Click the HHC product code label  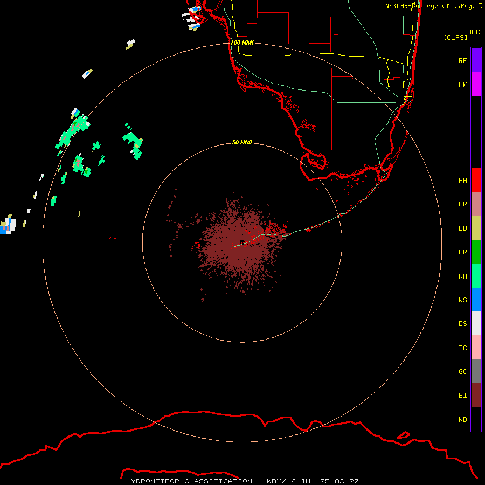474,32
